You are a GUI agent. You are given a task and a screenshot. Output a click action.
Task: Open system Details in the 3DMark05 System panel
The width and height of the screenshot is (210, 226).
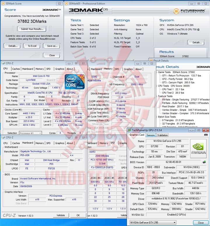pyautogui.click(x=197, y=43)
